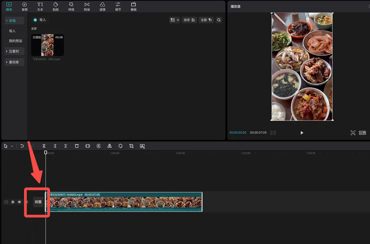Open the 排序 sort menu
Screen dimensions: 370x244
point(189,20)
